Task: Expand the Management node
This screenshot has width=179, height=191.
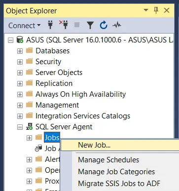Action: (x=20, y=105)
